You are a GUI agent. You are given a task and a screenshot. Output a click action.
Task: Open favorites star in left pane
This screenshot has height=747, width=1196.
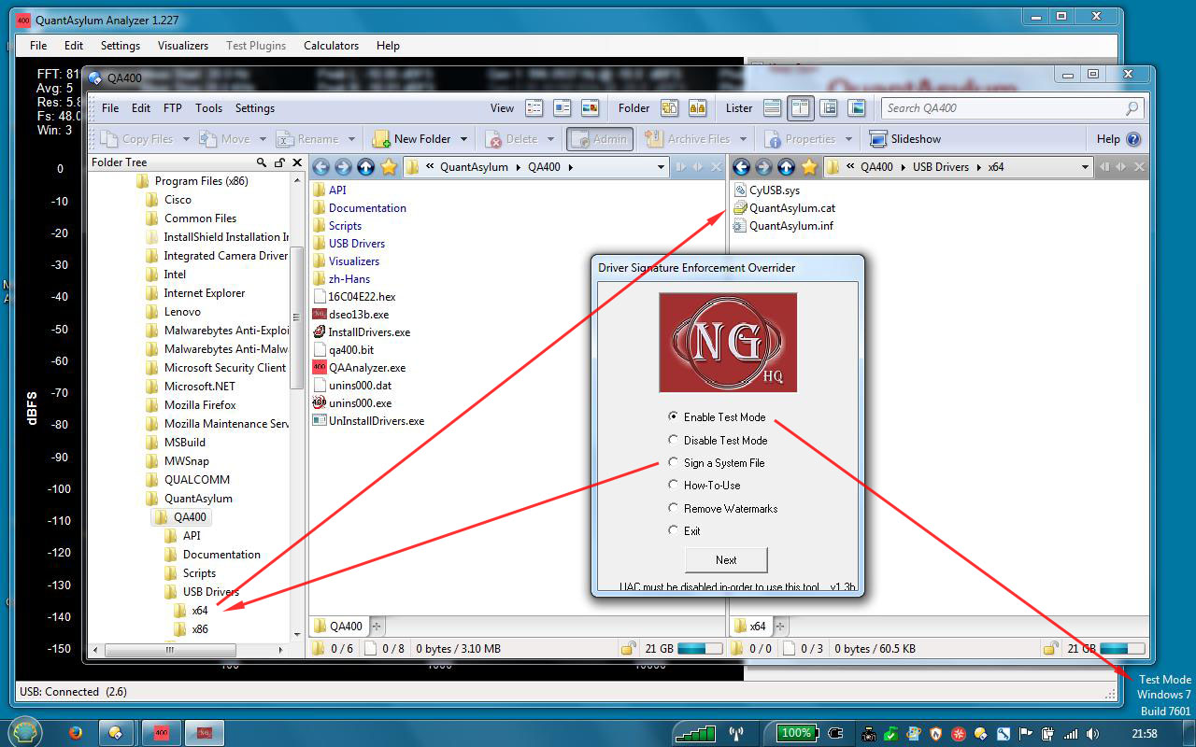click(x=389, y=167)
